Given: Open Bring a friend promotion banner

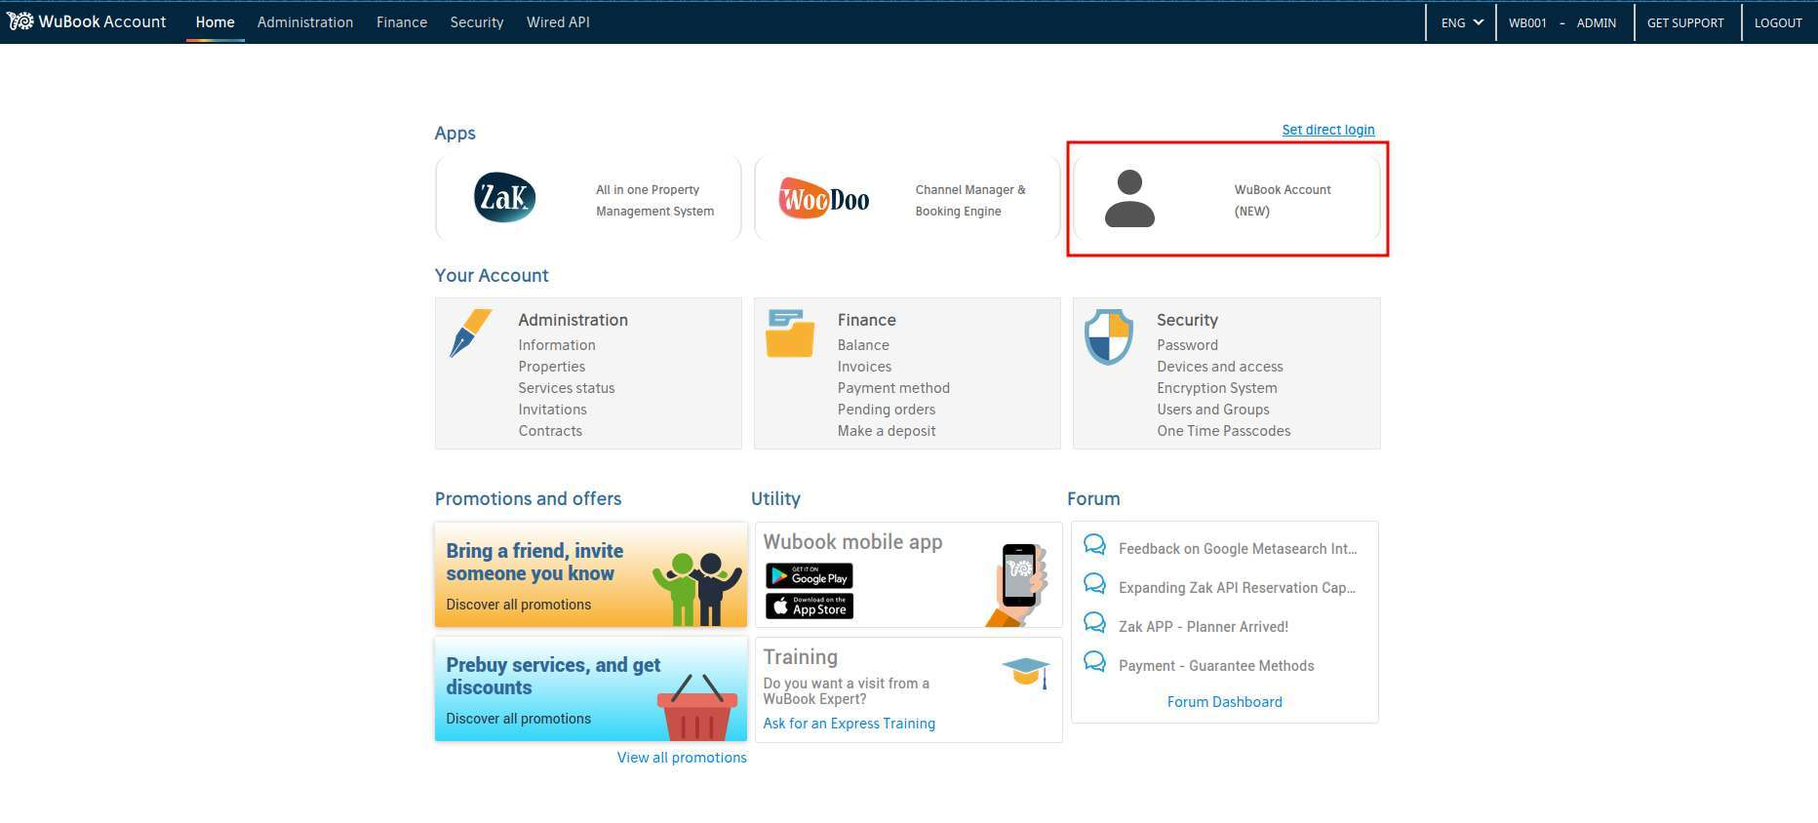Looking at the screenshot, I should click(x=591, y=574).
